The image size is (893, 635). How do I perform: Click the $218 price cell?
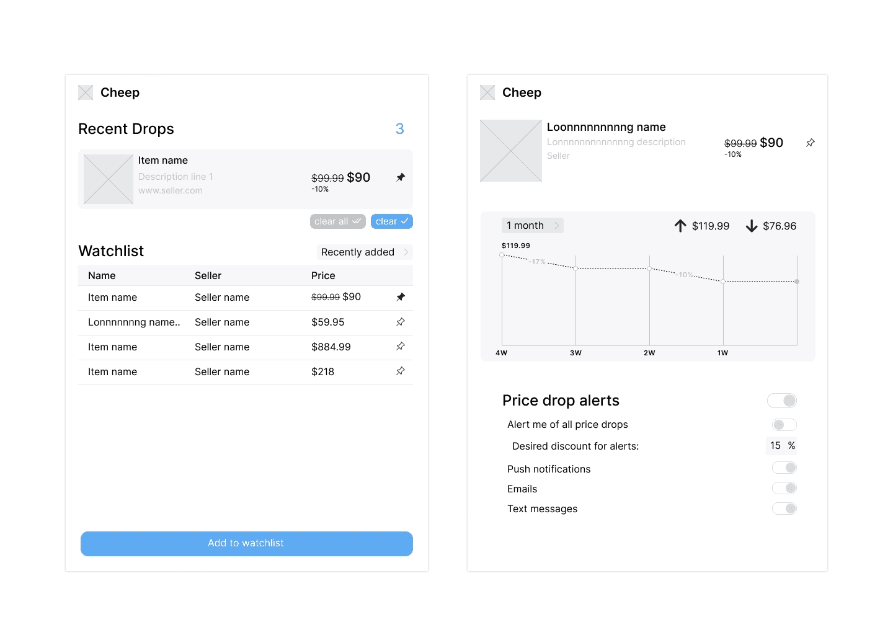tap(322, 372)
